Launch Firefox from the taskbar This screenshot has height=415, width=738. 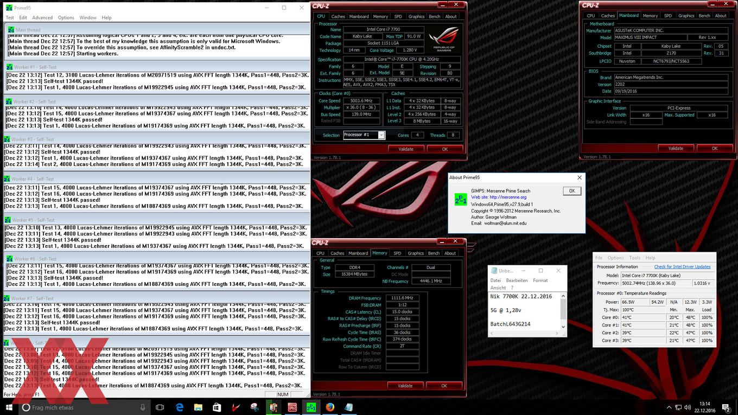point(330,407)
